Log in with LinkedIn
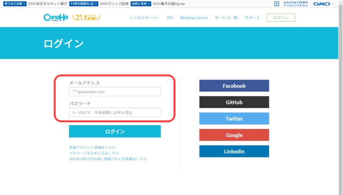 click(x=234, y=151)
